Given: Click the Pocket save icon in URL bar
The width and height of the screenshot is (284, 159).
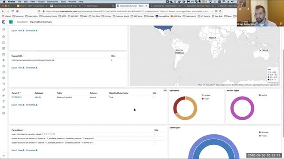Looking at the screenshot, I should pos(216,11).
